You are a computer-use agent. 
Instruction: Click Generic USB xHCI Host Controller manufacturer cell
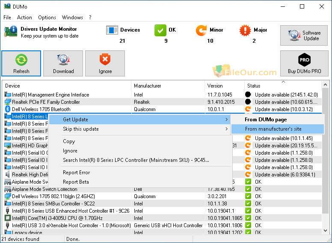[x=168, y=225]
